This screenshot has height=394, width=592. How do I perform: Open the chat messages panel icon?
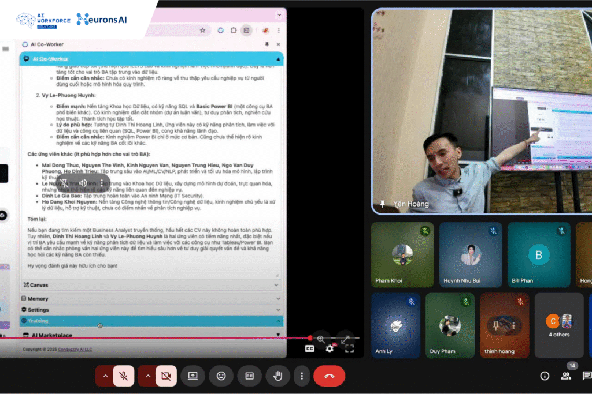click(586, 376)
